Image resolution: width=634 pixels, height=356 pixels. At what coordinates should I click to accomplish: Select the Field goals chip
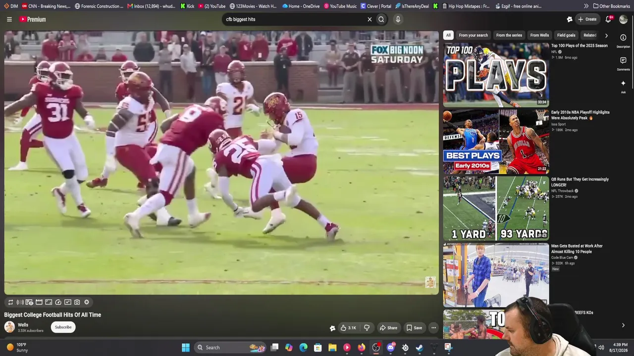coord(566,35)
